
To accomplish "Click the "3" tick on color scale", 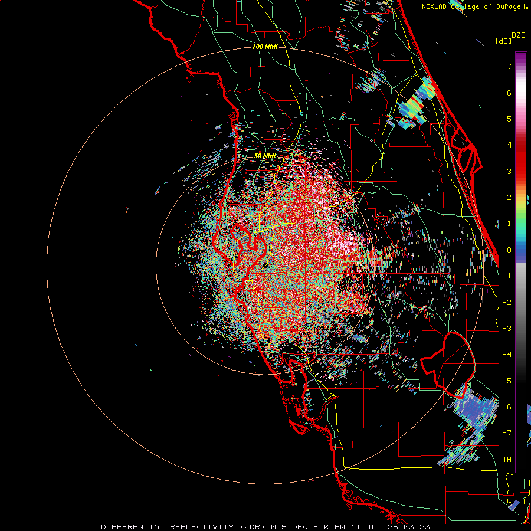I will coord(509,171).
